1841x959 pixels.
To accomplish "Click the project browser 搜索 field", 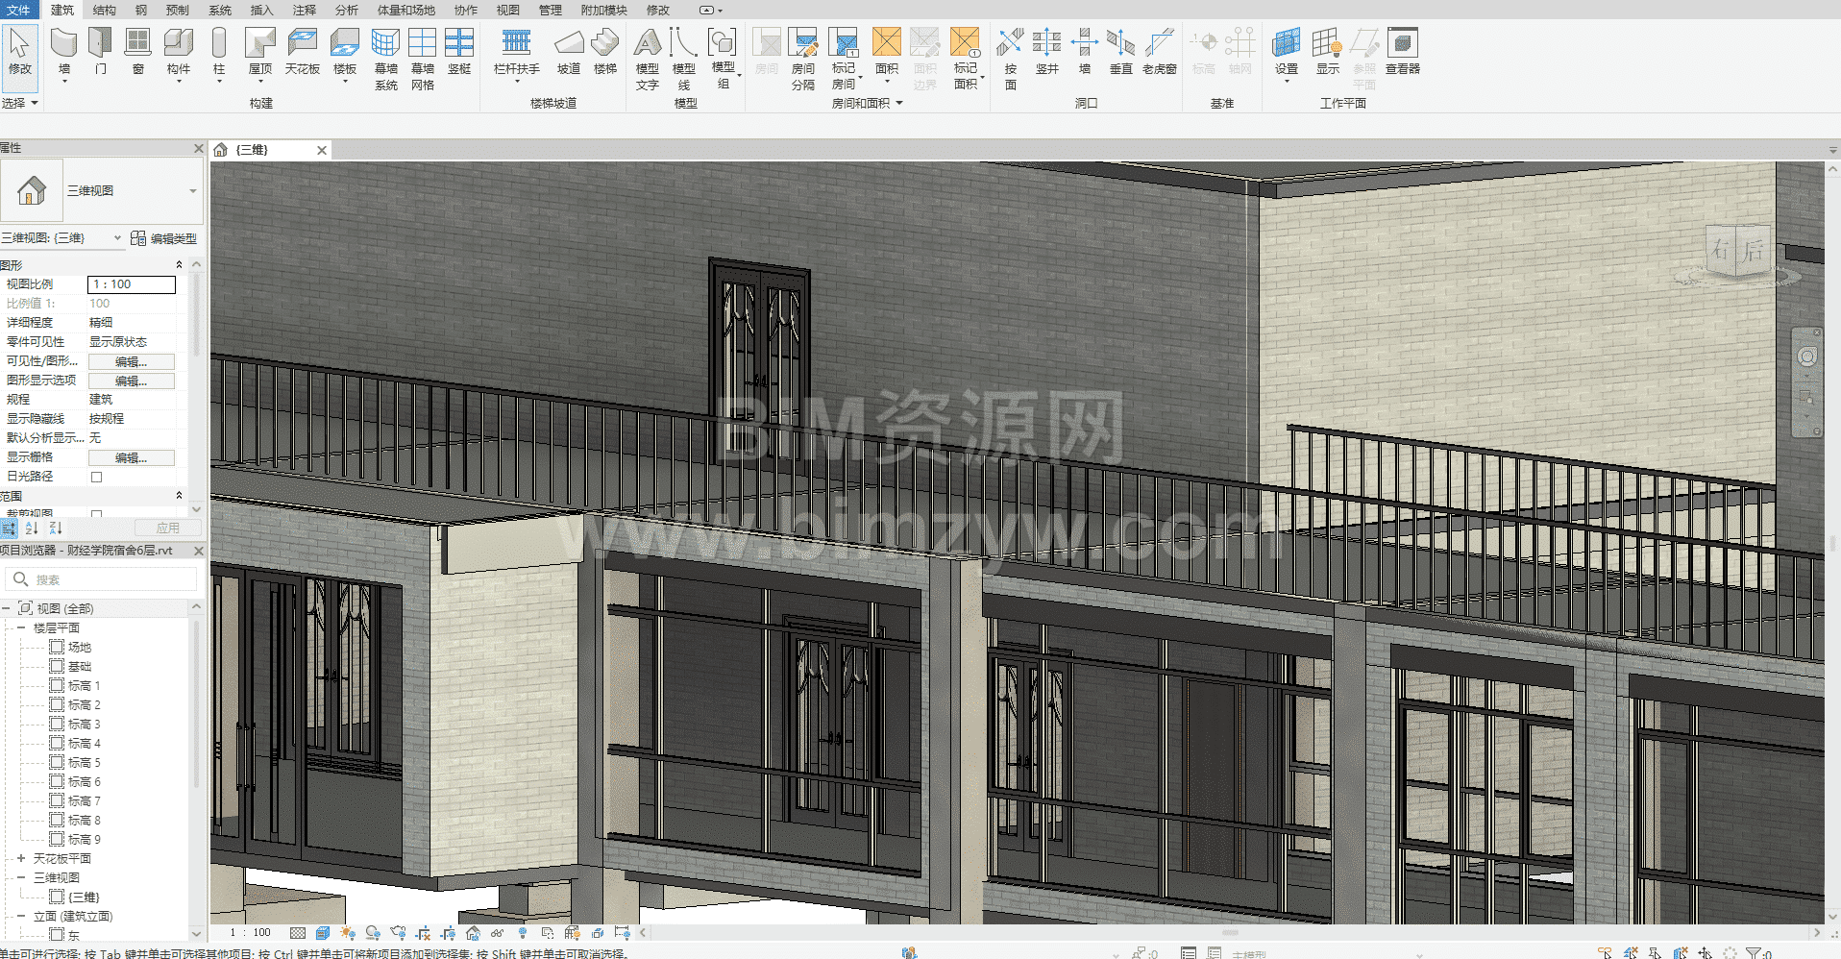I will tap(101, 579).
